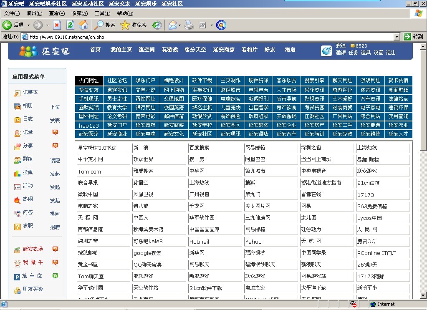Click the hot badge next to 记录
Image resolution: width=427 pixels, height=310 pixels.
pos(55,132)
